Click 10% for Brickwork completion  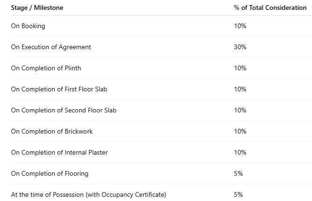[240, 132]
